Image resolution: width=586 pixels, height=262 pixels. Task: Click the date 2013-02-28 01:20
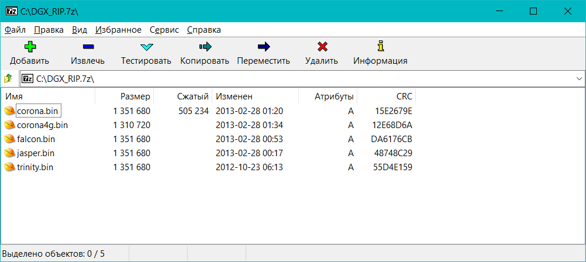pos(249,111)
